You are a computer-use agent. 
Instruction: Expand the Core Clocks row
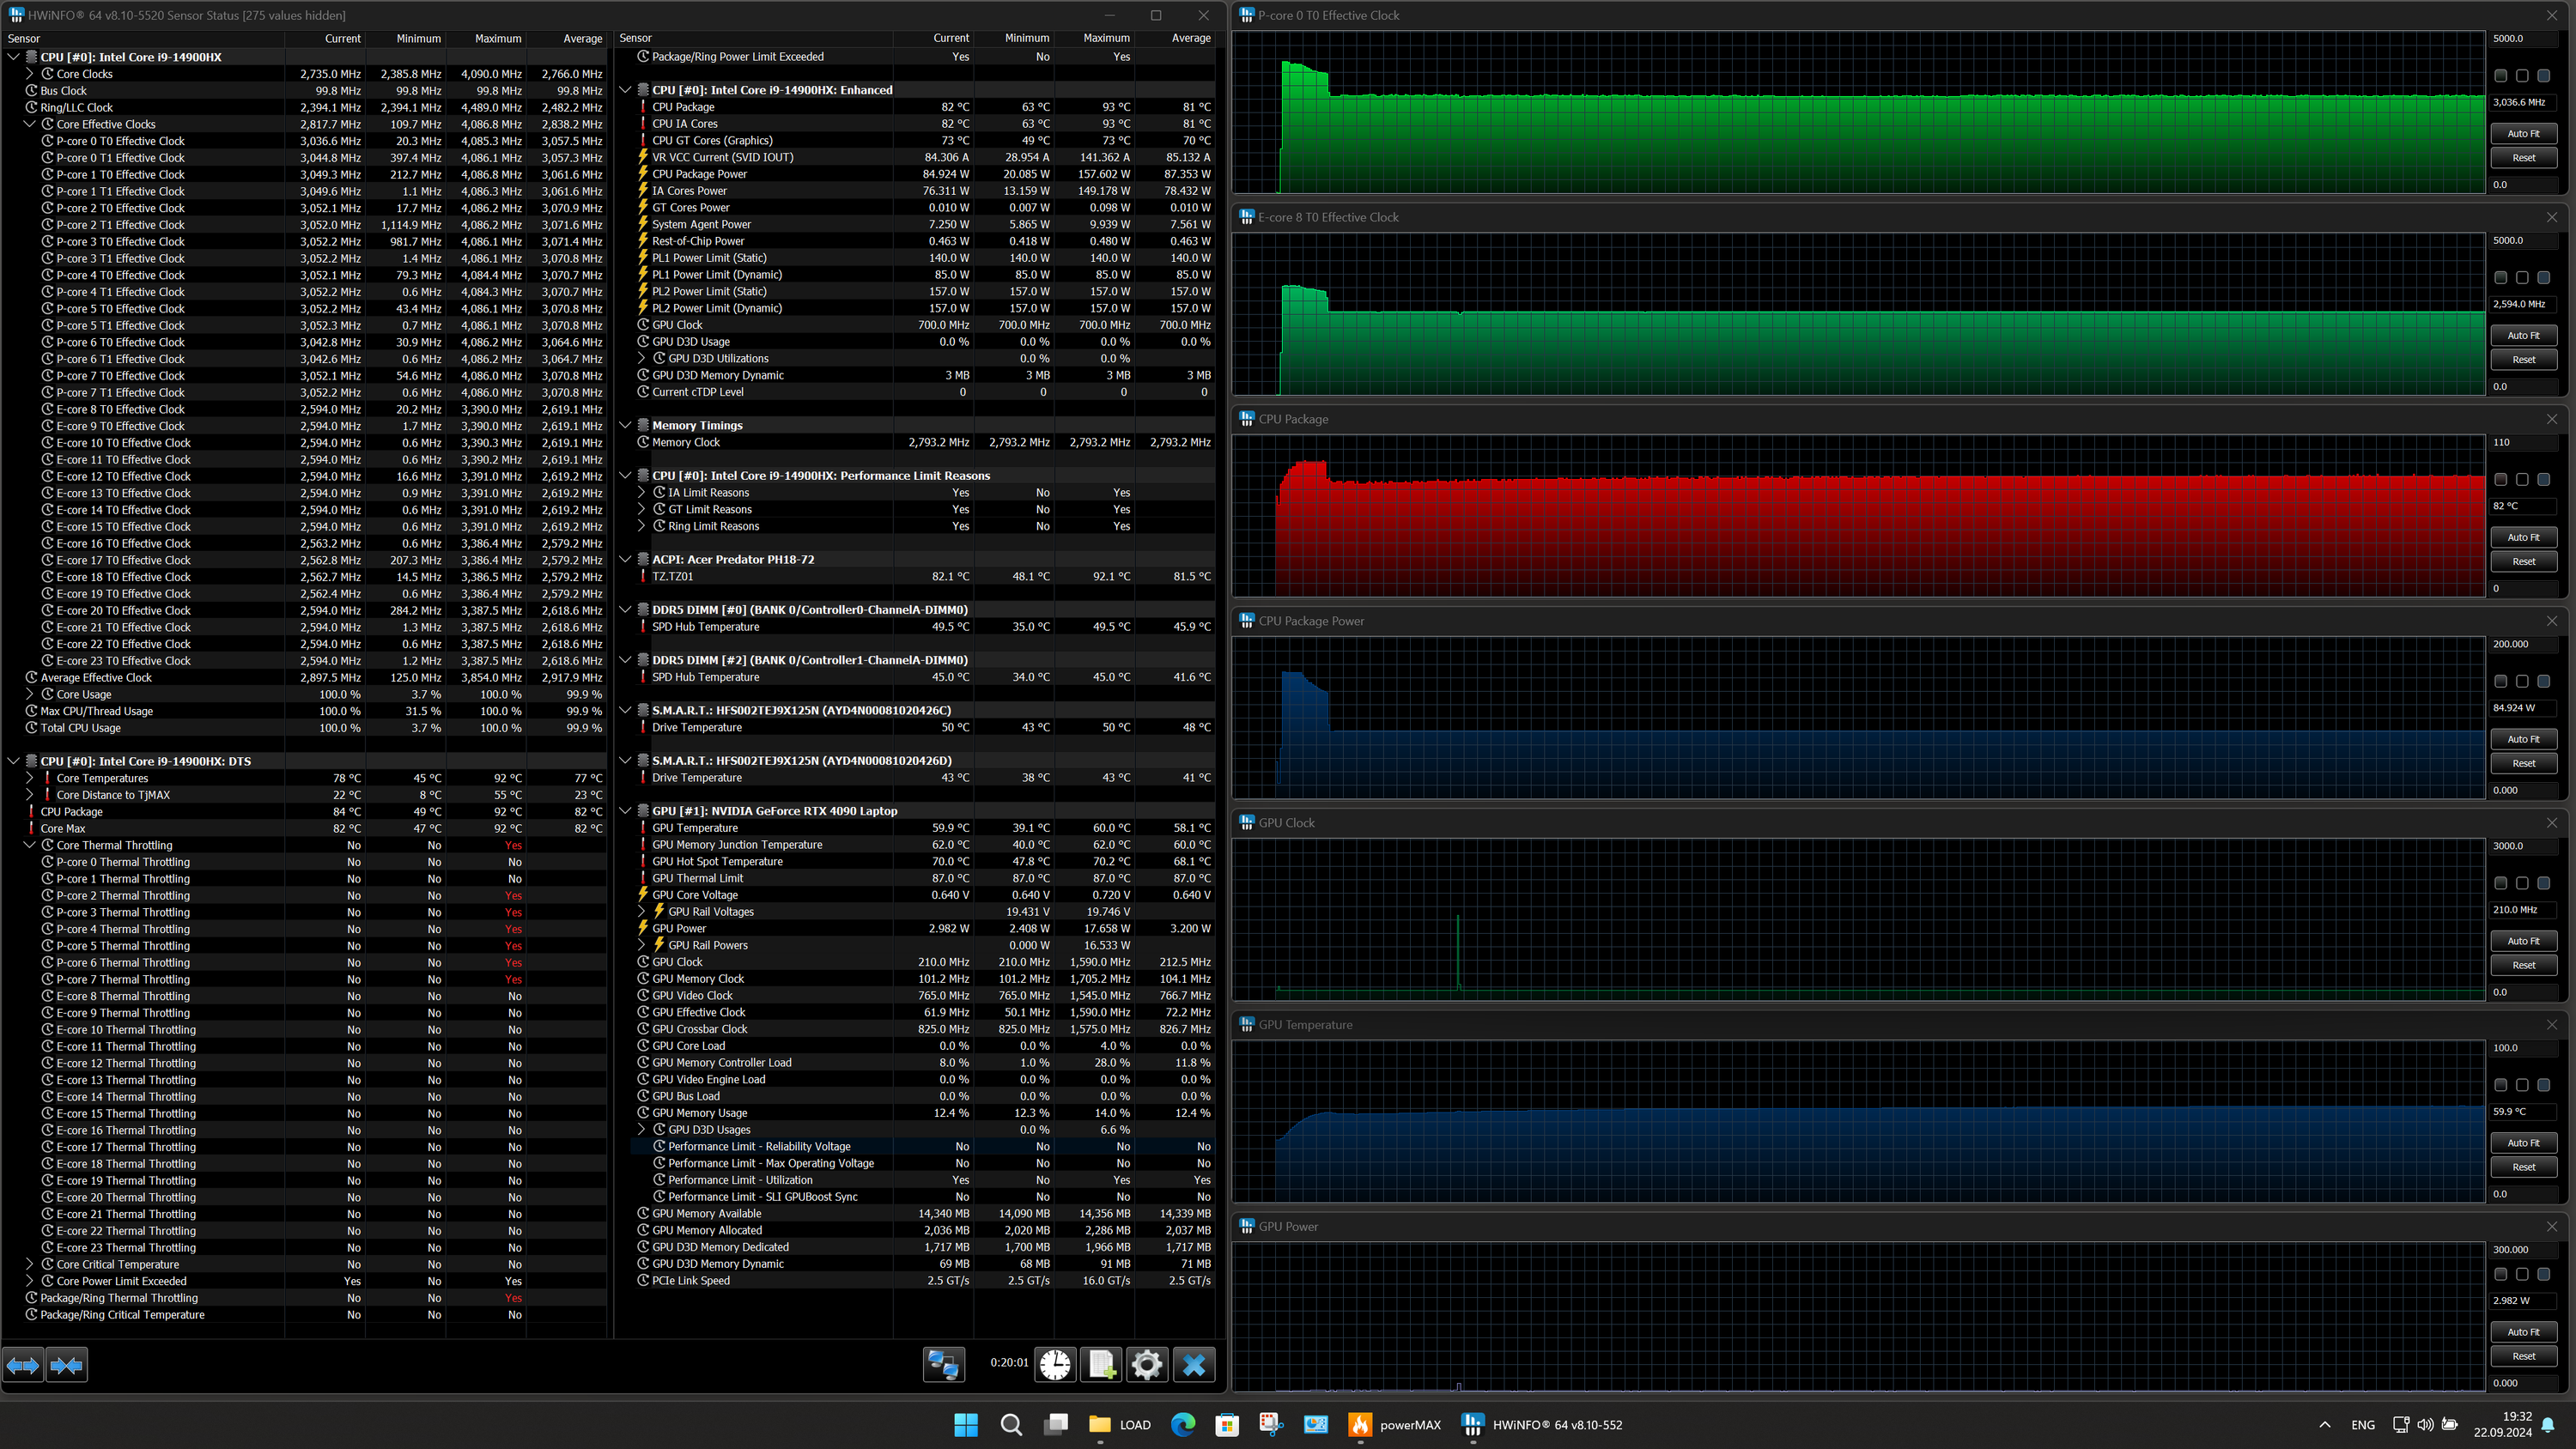(x=30, y=74)
